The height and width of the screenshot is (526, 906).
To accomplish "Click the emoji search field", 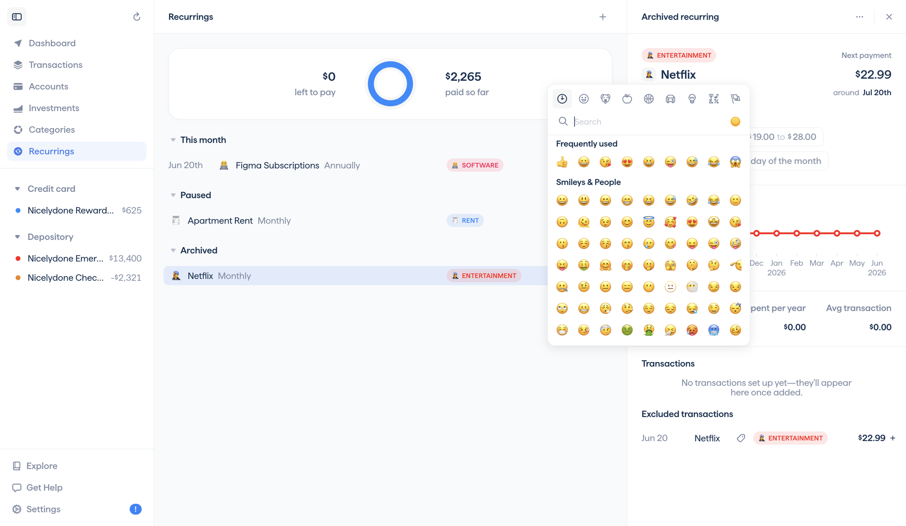I will [648, 121].
